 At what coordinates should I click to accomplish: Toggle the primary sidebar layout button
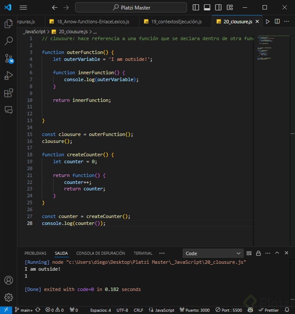(196, 7)
